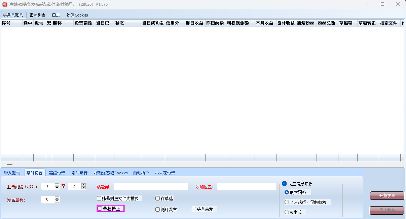
Task: Enable the 草稿转正 checkbox
Action: tap(100, 209)
